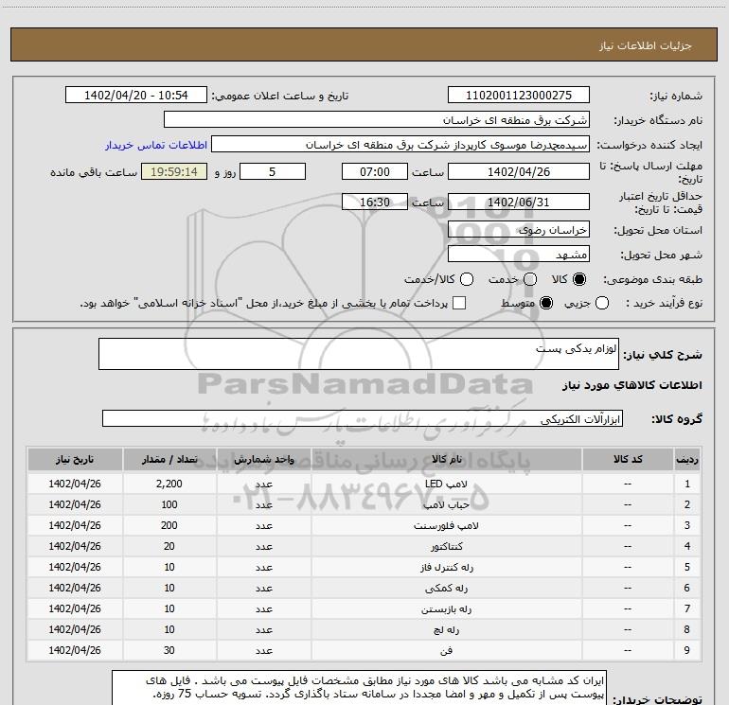Click the remaining days field showing 5
This screenshot has width=729, height=705.
tap(273, 171)
